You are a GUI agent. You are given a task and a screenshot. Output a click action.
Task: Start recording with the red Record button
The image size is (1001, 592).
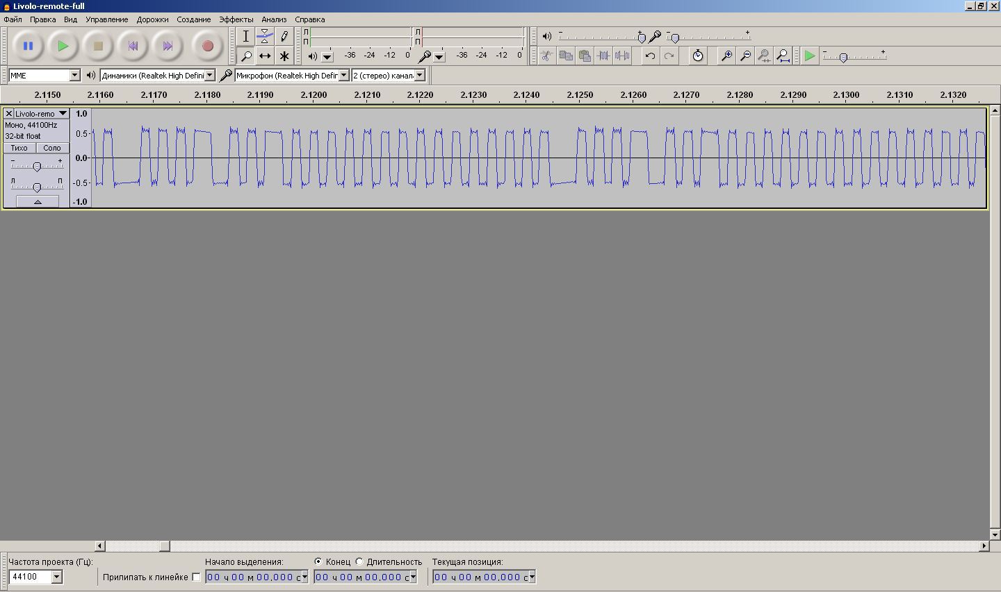207,46
